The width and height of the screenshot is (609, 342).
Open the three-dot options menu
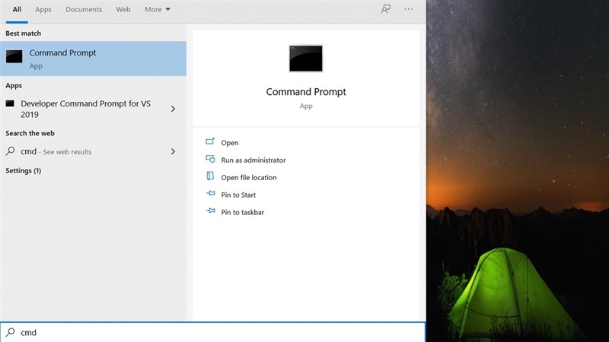click(409, 9)
